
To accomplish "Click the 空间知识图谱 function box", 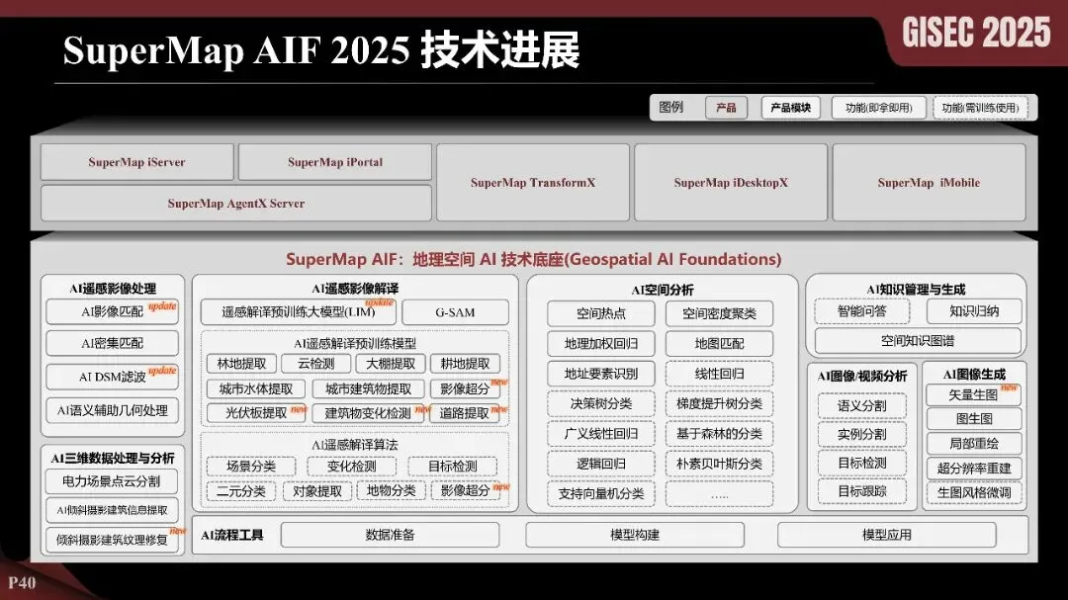I will tap(918, 341).
